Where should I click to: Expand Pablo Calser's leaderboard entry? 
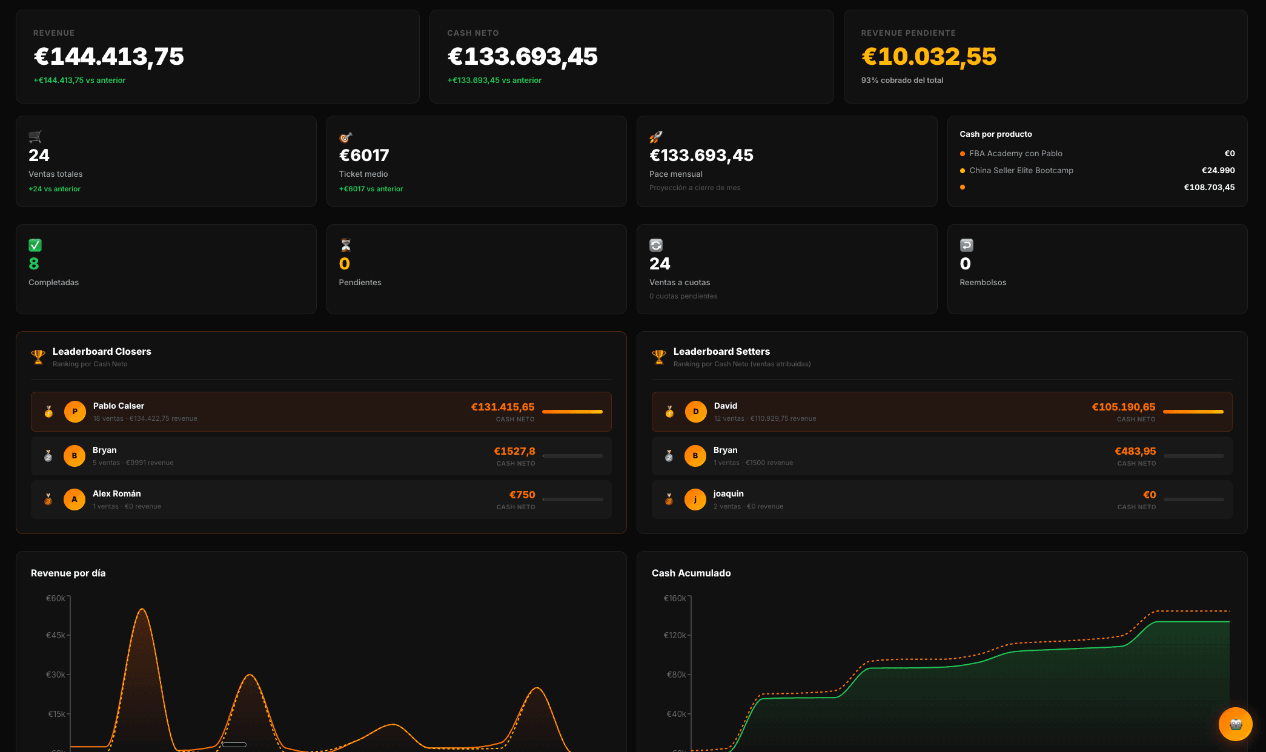point(322,411)
